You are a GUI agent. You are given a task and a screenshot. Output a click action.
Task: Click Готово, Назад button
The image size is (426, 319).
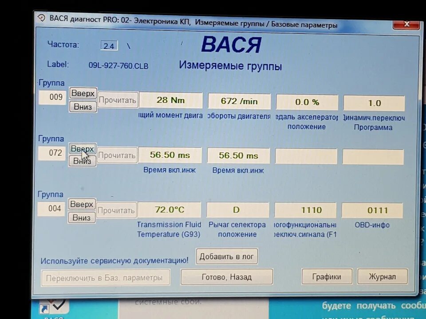(x=227, y=277)
